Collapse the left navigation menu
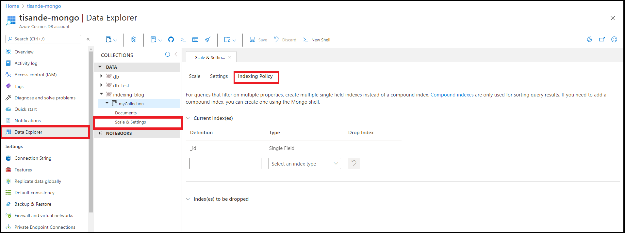Screen dimensions: 625x233 coord(88,39)
